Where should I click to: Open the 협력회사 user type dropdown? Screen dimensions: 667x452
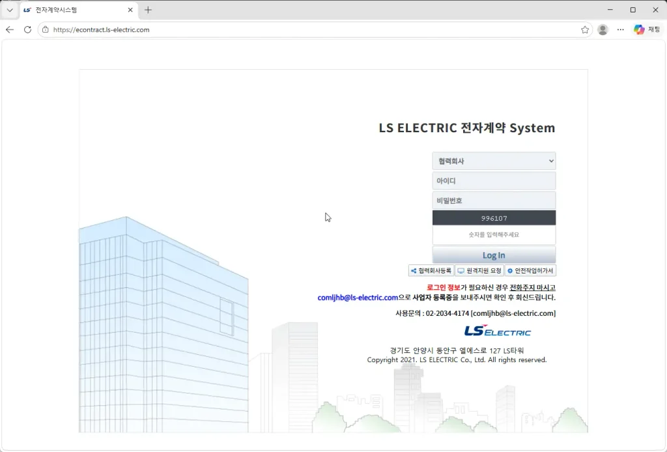(x=494, y=161)
